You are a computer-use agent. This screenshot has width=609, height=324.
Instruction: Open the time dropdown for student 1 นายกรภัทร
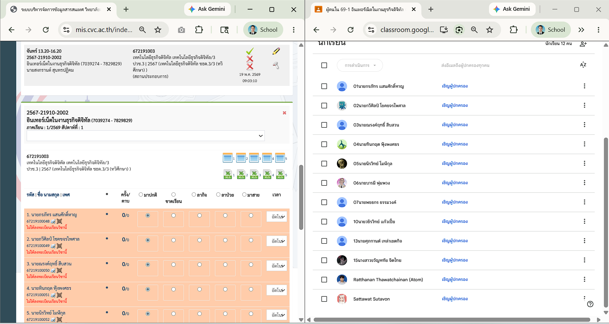point(277,217)
